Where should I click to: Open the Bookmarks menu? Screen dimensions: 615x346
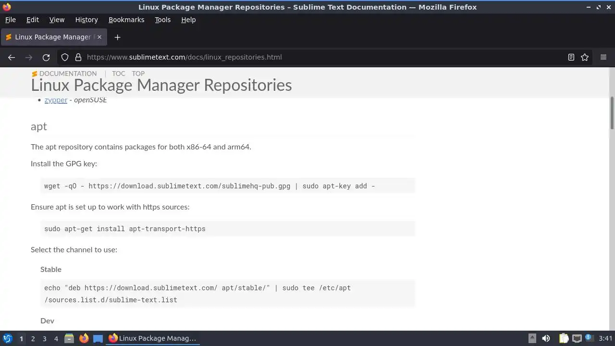tap(126, 20)
